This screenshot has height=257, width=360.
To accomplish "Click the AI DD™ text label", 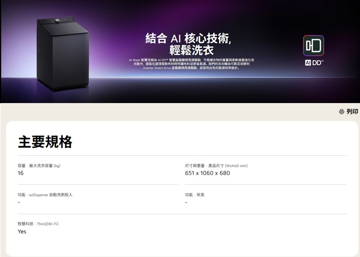I will [314, 63].
